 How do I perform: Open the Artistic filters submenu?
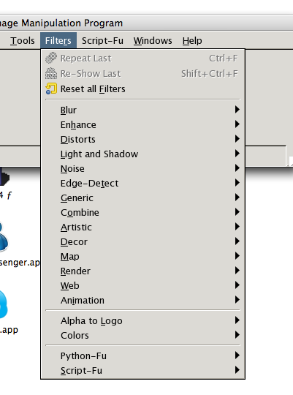click(x=142, y=227)
